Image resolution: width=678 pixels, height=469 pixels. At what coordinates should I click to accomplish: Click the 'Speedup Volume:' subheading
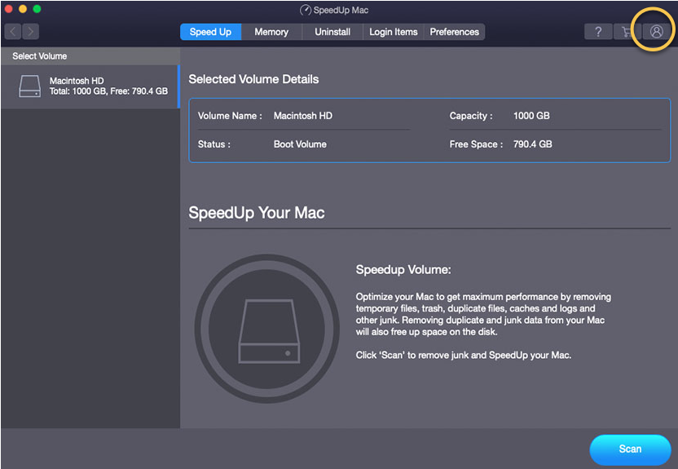403,269
